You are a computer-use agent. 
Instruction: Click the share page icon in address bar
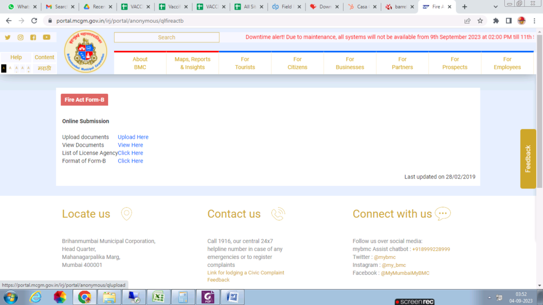click(x=467, y=21)
